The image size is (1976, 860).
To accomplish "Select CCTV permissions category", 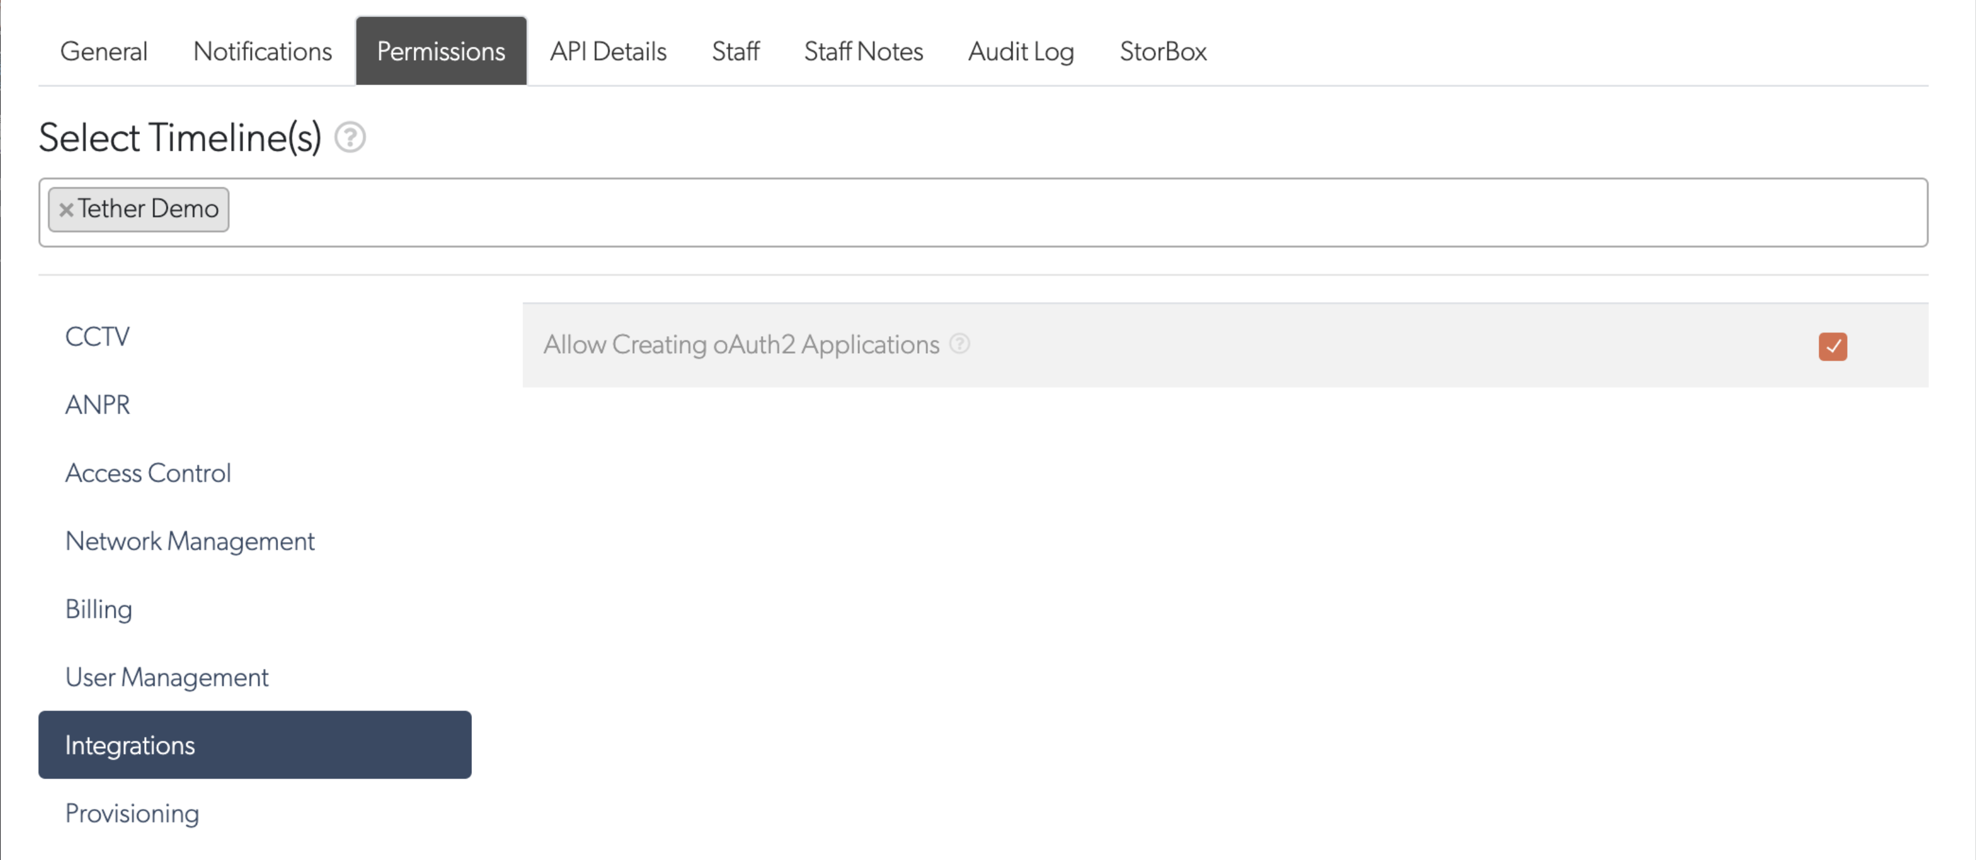I will coord(97,337).
